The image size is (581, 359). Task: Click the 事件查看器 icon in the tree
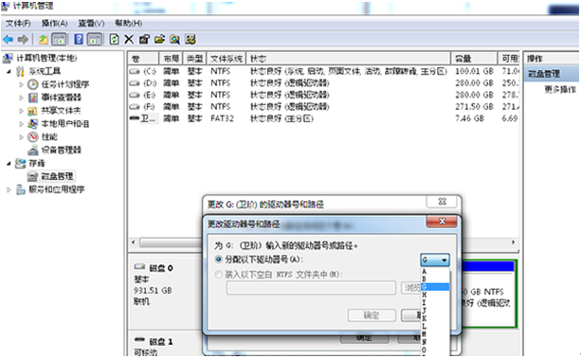[x=33, y=98]
